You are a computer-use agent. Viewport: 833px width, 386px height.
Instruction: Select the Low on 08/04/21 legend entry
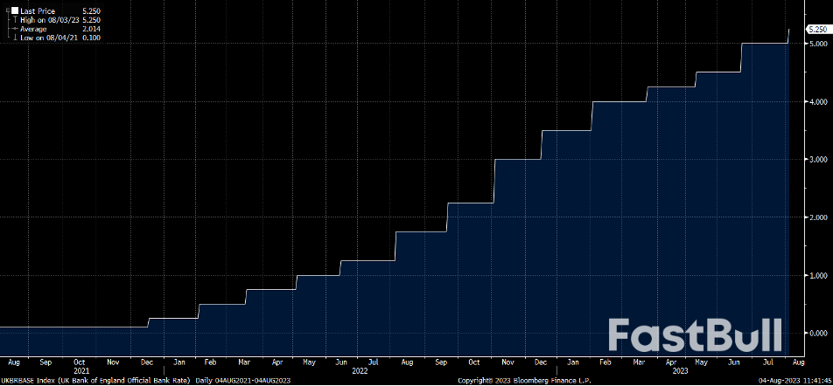48,38
